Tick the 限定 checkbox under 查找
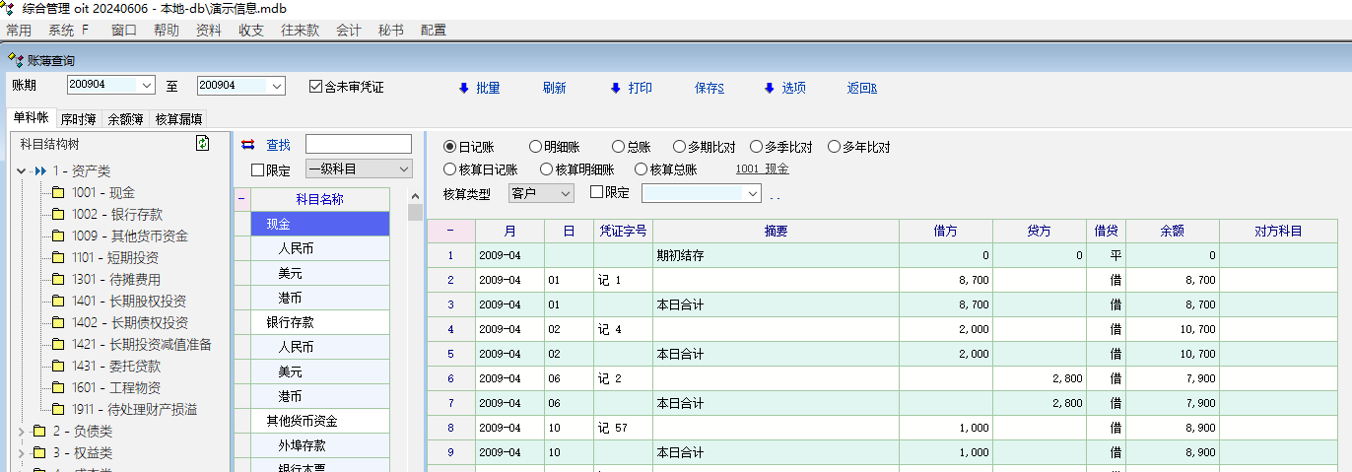1352x472 pixels. pos(258,169)
